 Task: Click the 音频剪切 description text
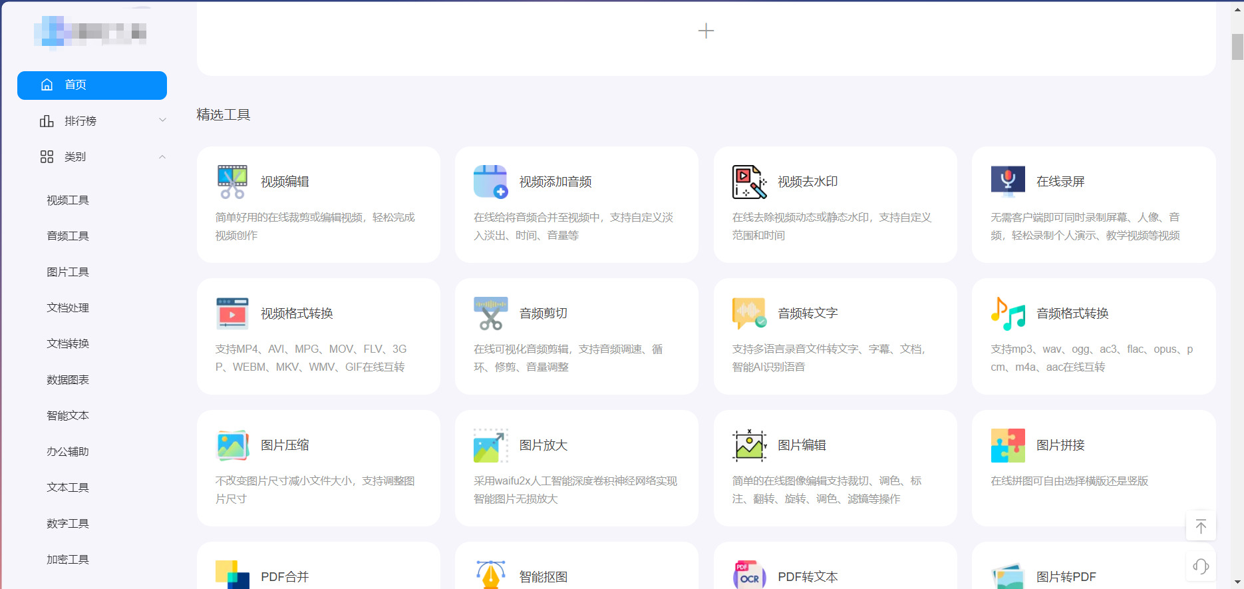568,358
